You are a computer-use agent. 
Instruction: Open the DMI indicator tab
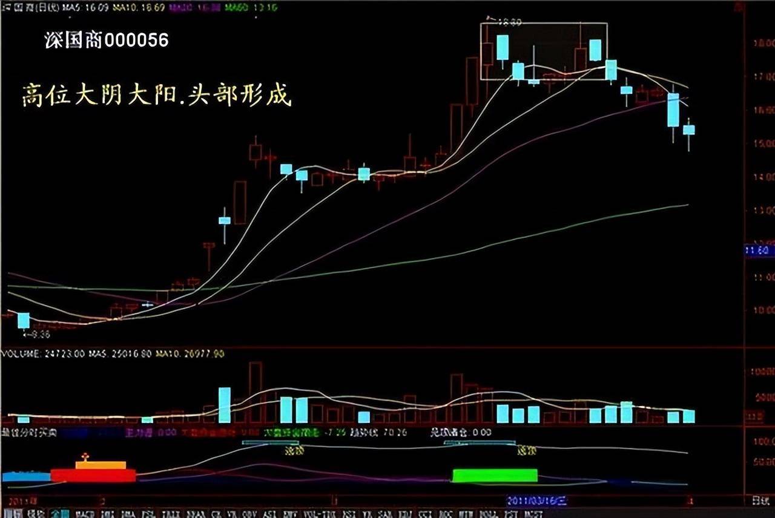[x=107, y=514]
